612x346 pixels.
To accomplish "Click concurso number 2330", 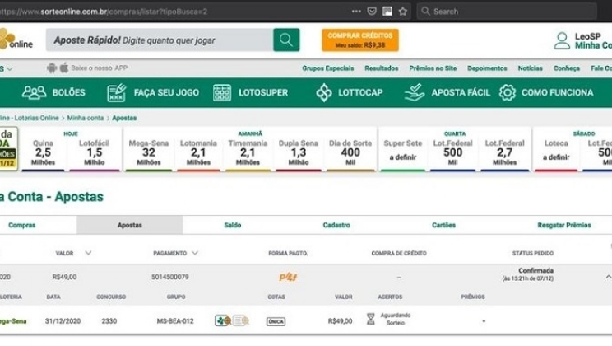I will [109, 321].
